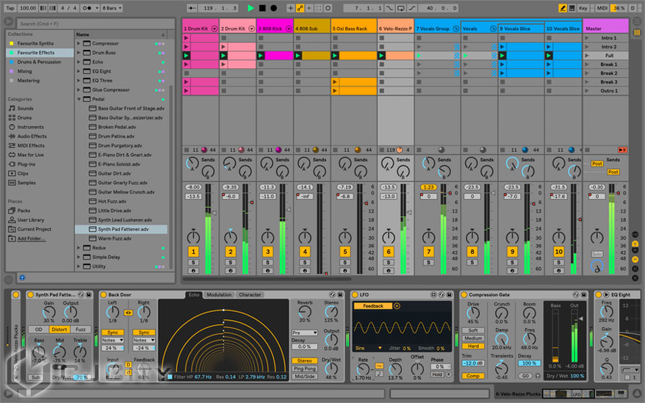
Task: Click the session record circle icon
Action: pyautogui.click(x=328, y=8)
